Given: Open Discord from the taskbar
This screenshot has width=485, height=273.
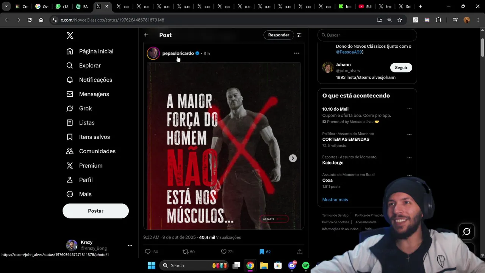Looking at the screenshot, I should (x=292, y=265).
